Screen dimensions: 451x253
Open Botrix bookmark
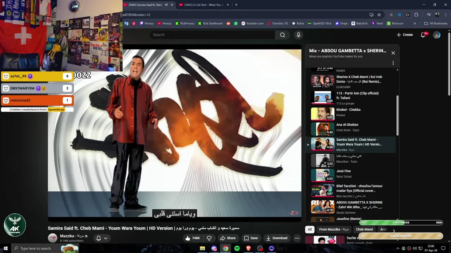tap(298, 24)
